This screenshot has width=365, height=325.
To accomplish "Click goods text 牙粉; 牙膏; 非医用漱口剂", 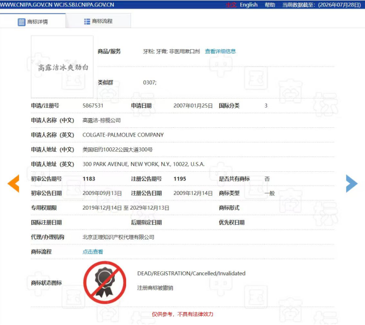I will point(171,51).
